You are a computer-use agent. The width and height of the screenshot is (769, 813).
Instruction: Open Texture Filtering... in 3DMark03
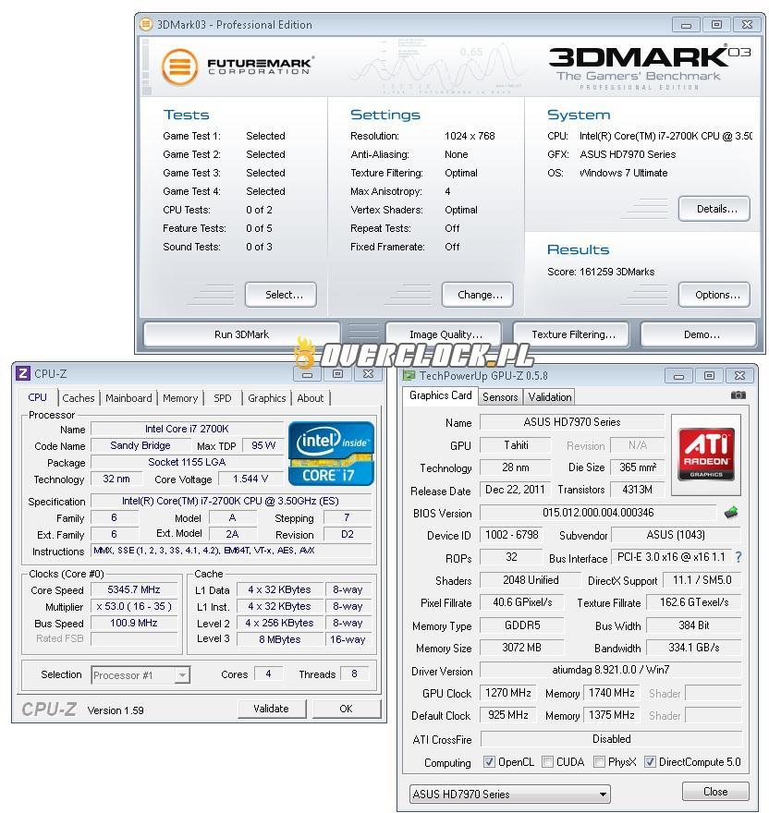coord(571,334)
